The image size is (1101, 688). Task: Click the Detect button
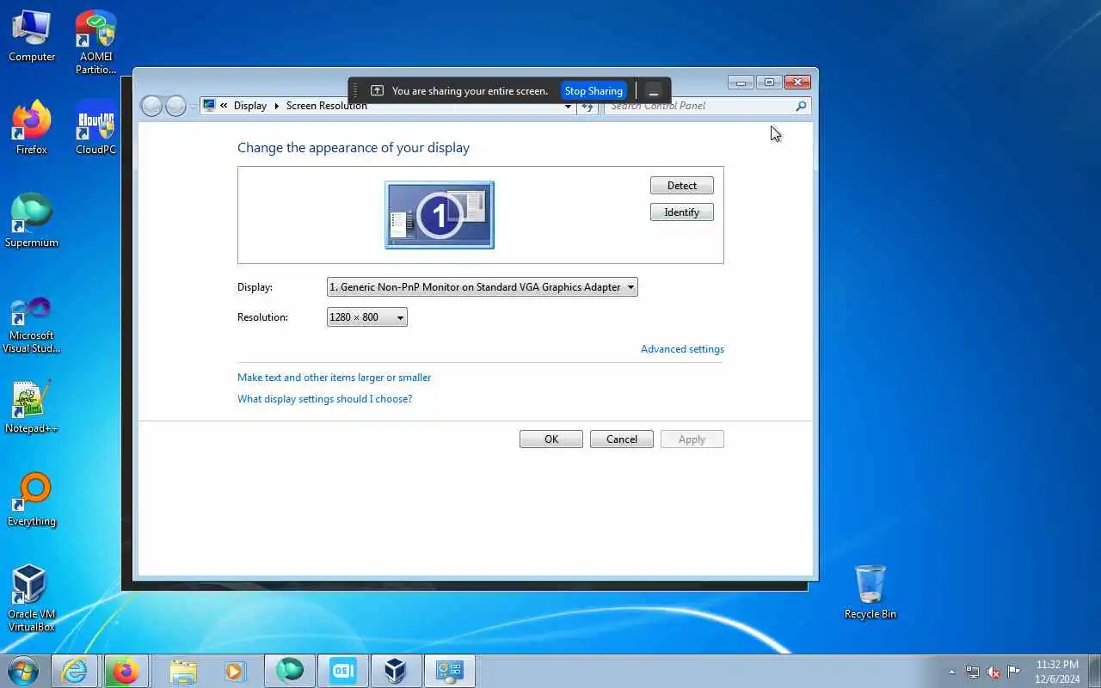click(x=682, y=186)
